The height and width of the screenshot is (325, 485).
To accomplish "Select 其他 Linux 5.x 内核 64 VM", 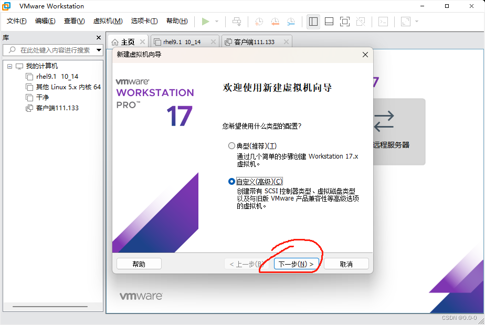I will click(68, 87).
